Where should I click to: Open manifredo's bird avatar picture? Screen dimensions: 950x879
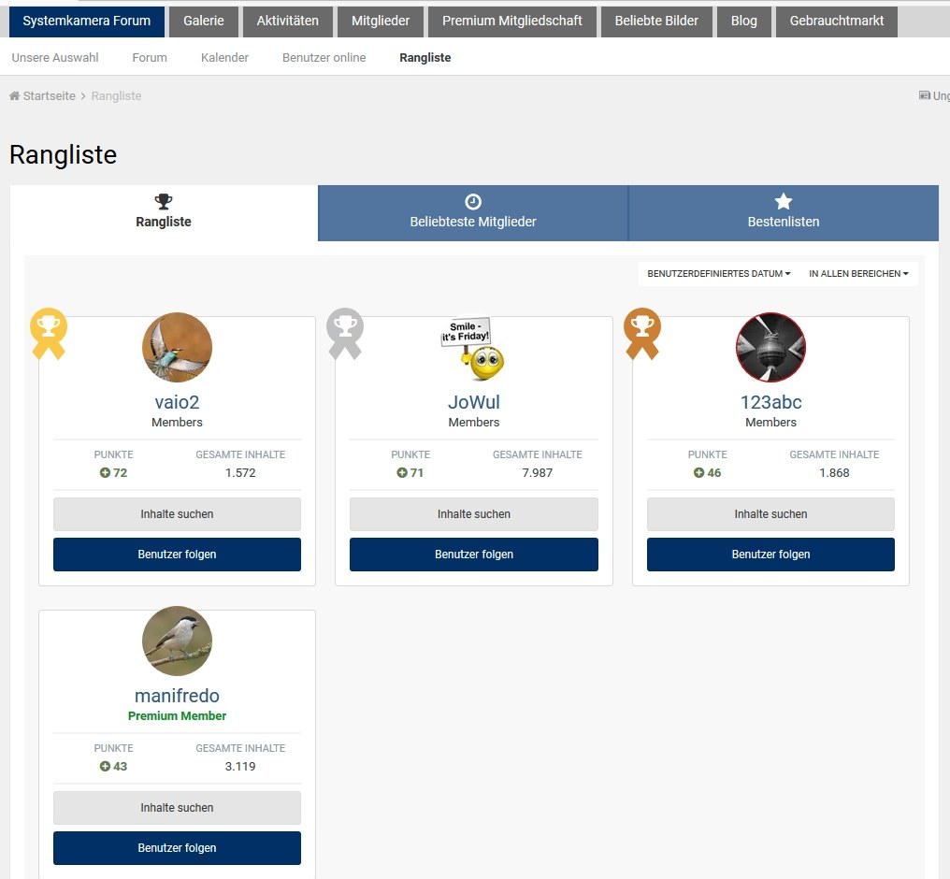tap(177, 641)
